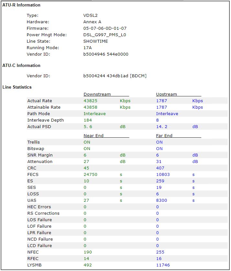Click the far end CRC value 407
This screenshot has width=231, height=271.
click(x=160, y=168)
